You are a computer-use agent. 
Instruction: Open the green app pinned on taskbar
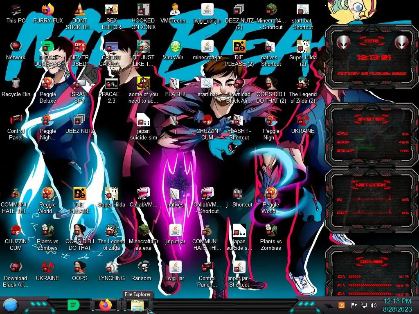point(73,305)
